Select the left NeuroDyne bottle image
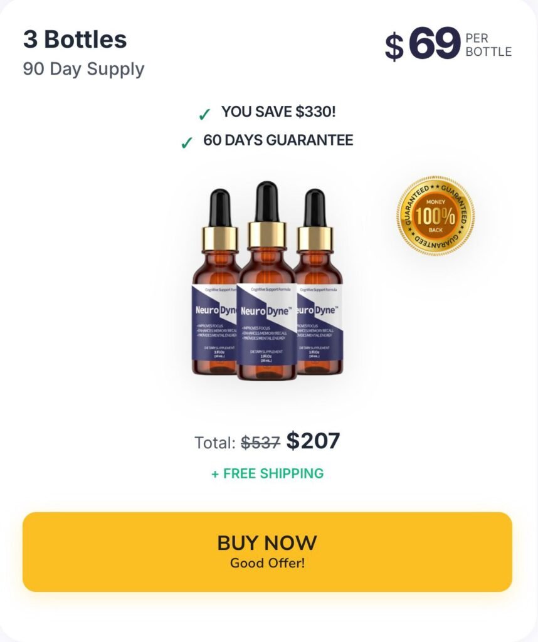538x642 pixels. 216,282
